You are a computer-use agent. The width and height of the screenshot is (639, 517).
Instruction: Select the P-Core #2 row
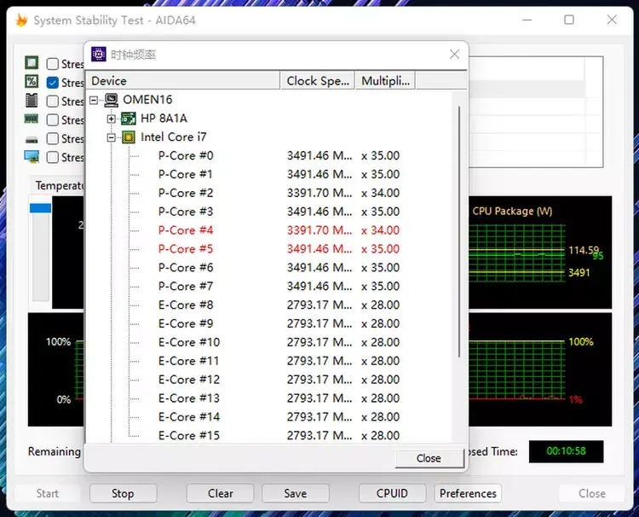click(x=279, y=193)
